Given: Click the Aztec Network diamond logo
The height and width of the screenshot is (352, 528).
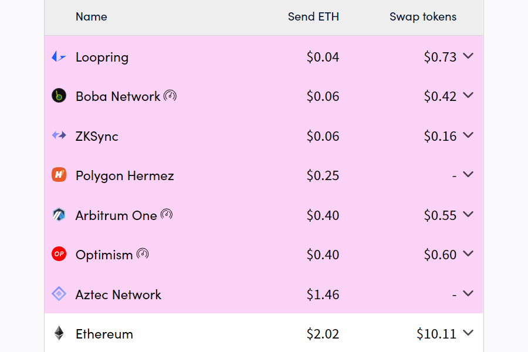Looking at the screenshot, I should point(59,294).
